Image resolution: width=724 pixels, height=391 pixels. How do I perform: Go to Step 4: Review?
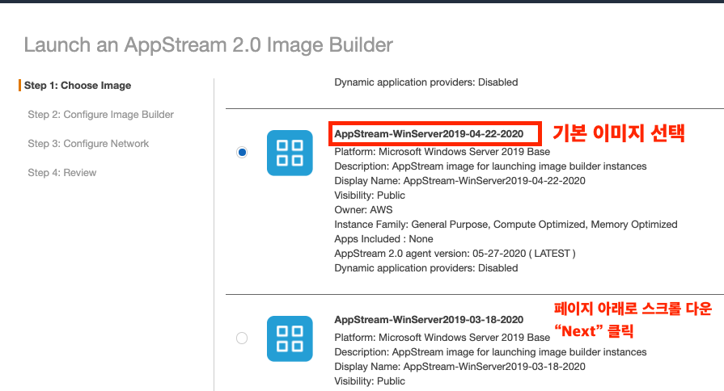(x=61, y=172)
